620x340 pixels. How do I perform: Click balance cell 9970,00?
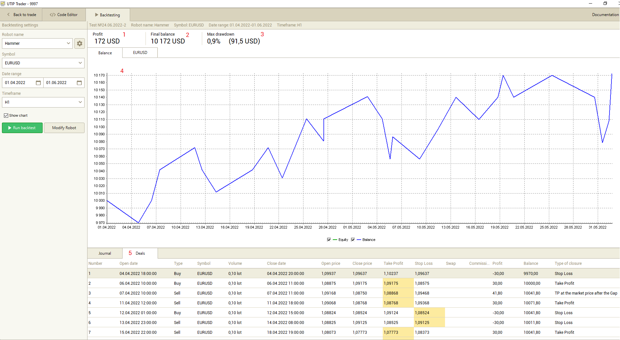[531, 274]
